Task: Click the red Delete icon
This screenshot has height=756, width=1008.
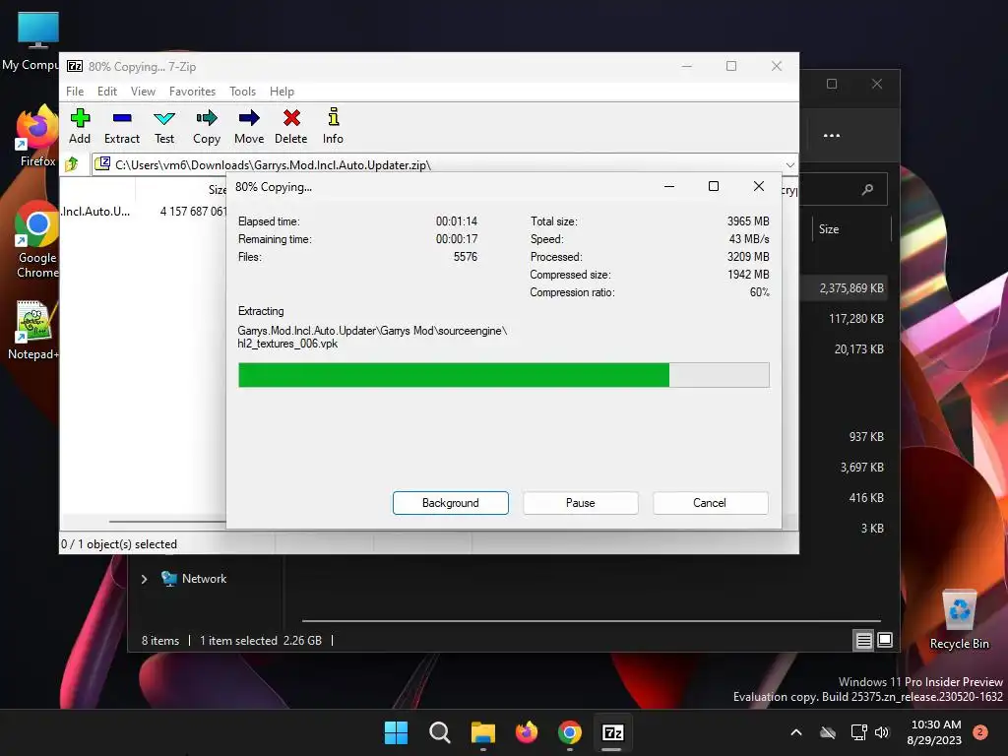Action: click(x=291, y=126)
